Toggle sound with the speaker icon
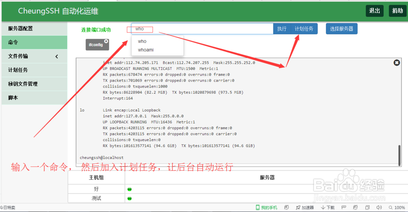The width and height of the screenshot is (408, 212). click(x=379, y=208)
